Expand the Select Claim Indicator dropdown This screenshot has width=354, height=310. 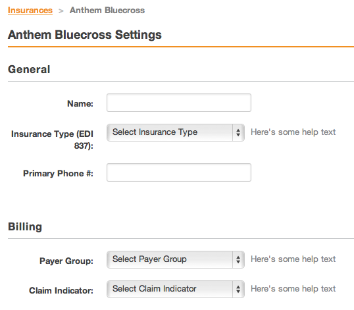176,289
